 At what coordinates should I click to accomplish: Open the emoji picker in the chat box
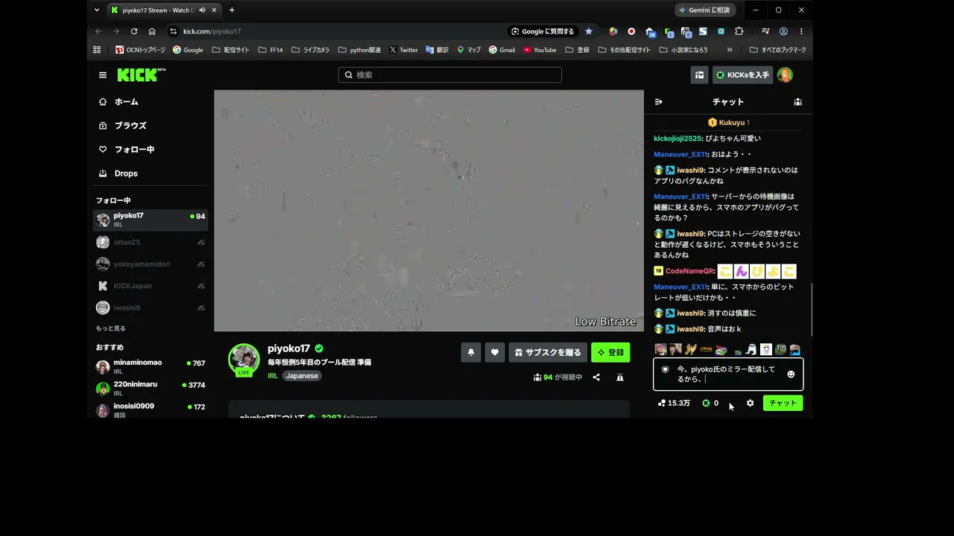pyautogui.click(x=791, y=374)
